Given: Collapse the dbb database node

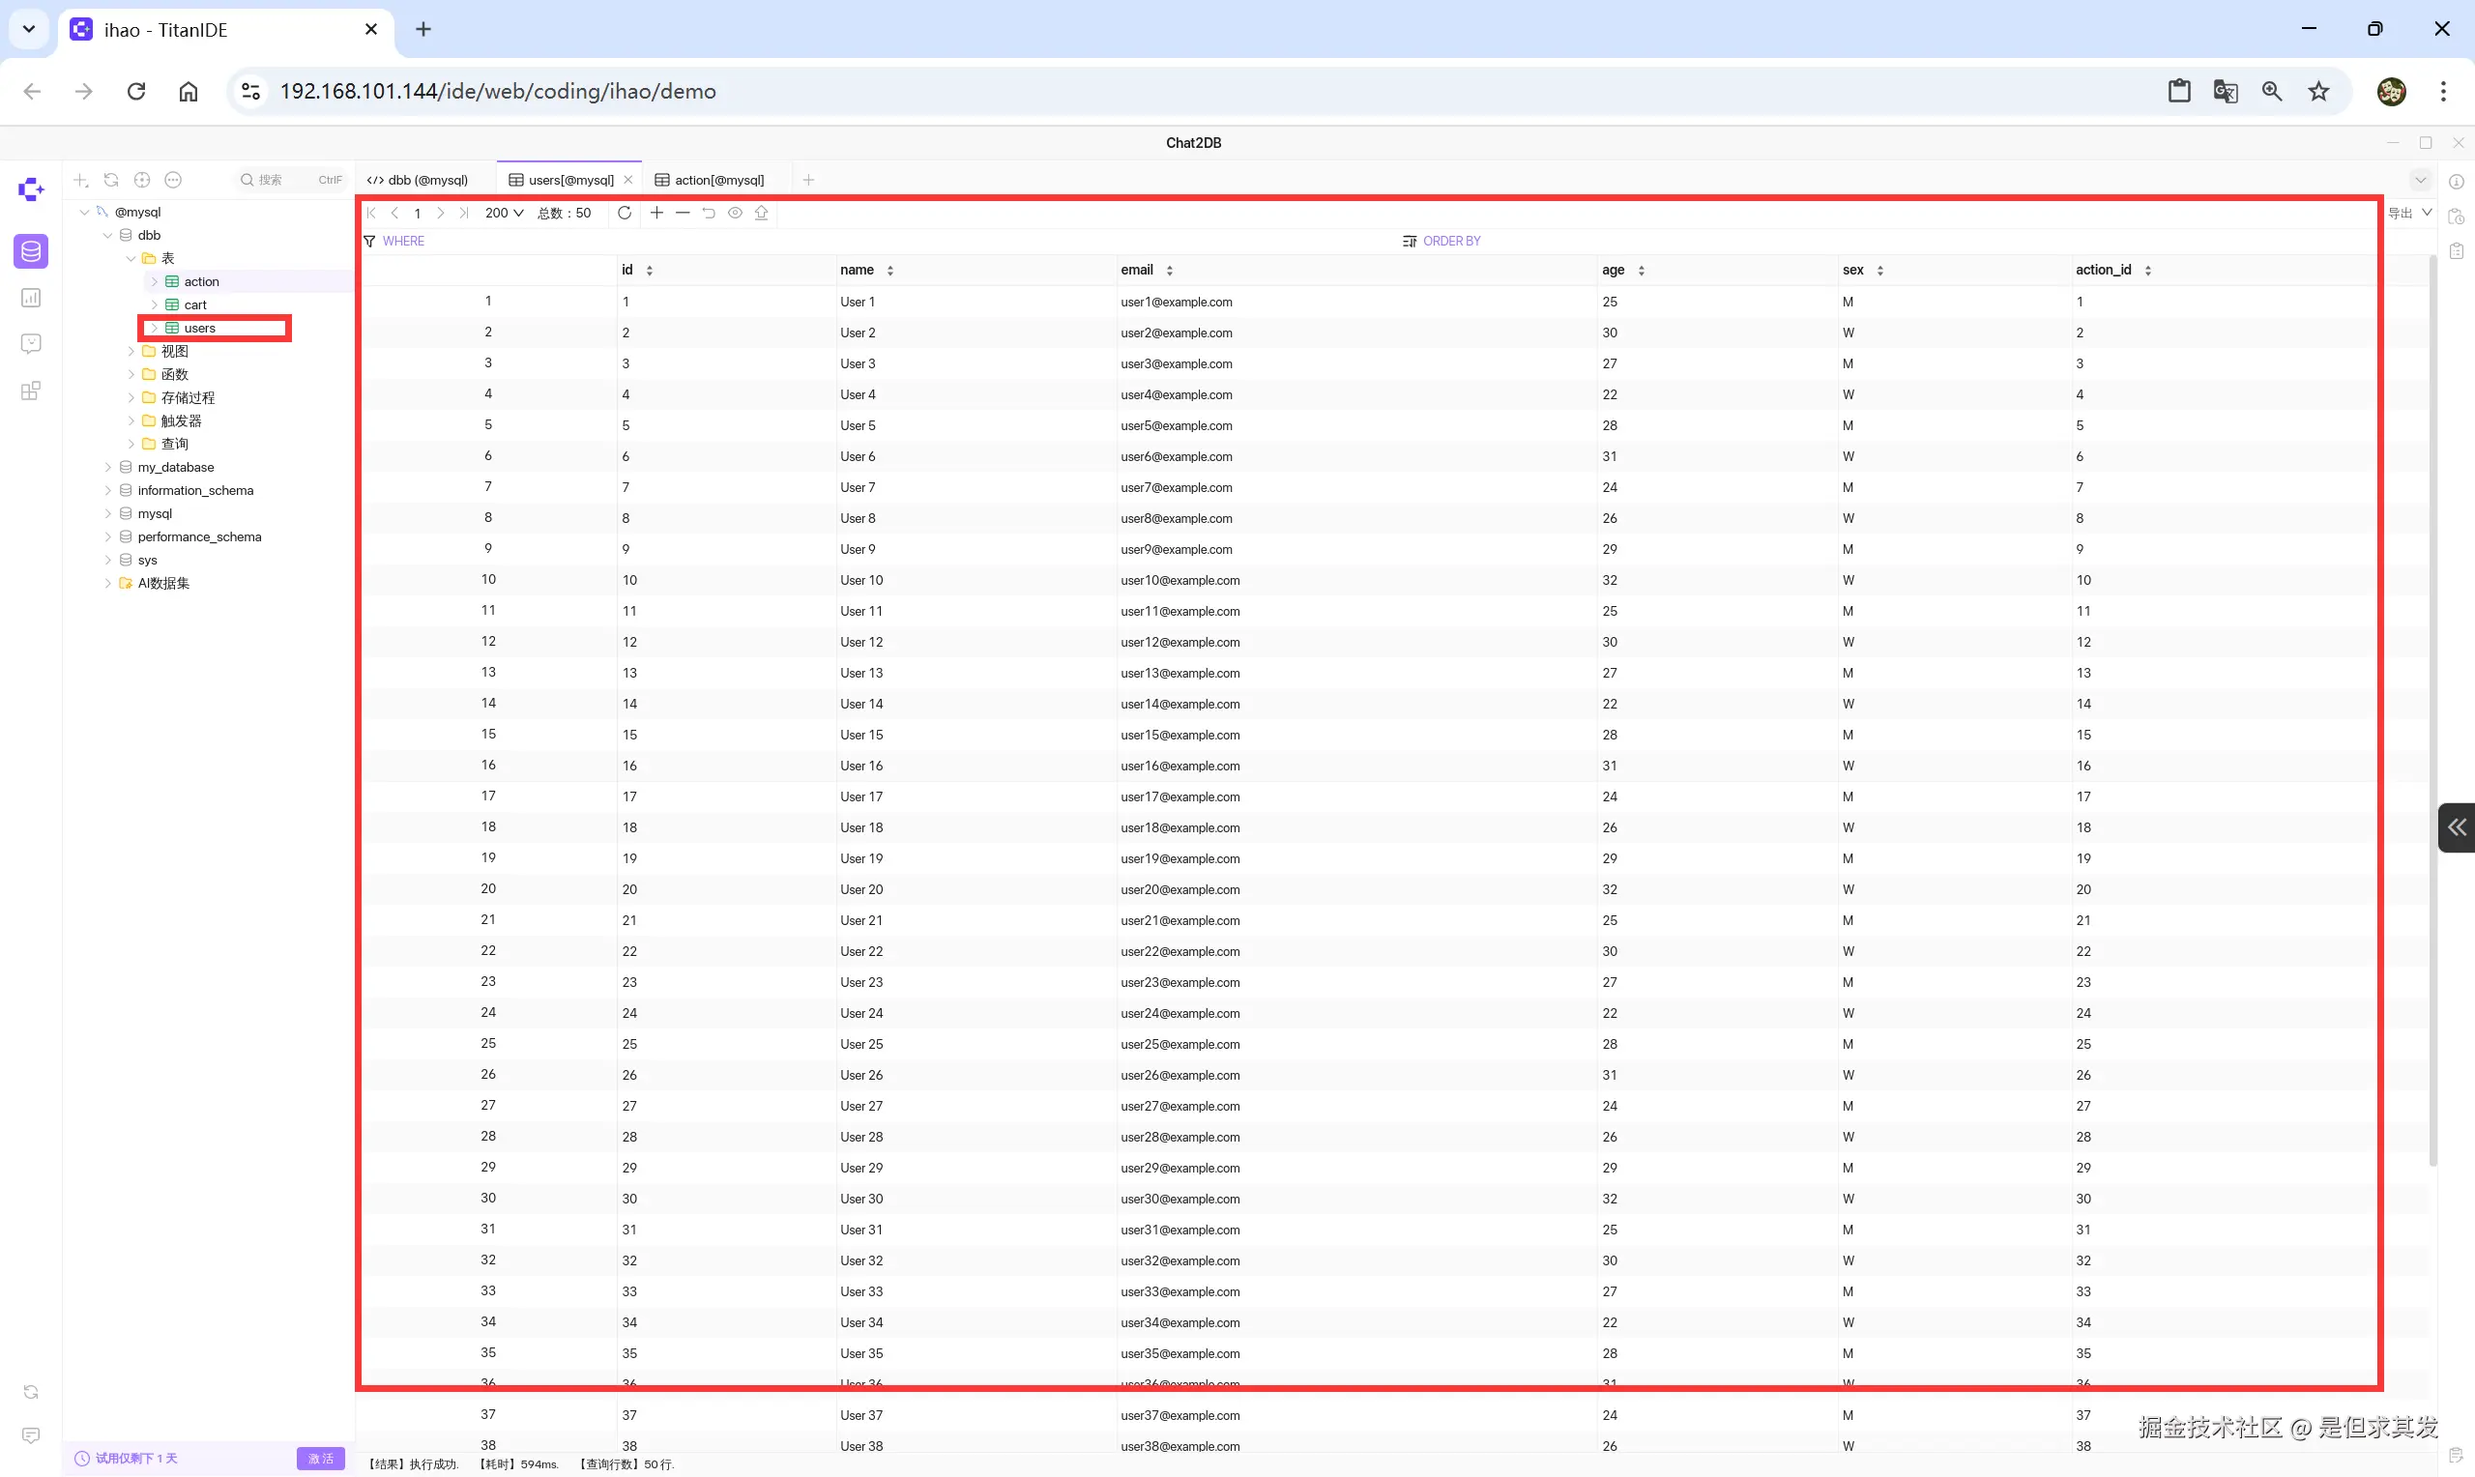Looking at the screenshot, I should click(x=108, y=235).
